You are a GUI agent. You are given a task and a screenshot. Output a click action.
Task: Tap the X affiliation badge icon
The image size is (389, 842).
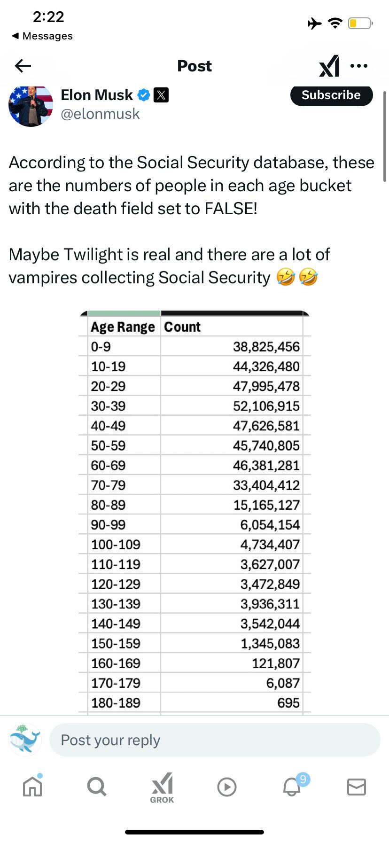(161, 95)
